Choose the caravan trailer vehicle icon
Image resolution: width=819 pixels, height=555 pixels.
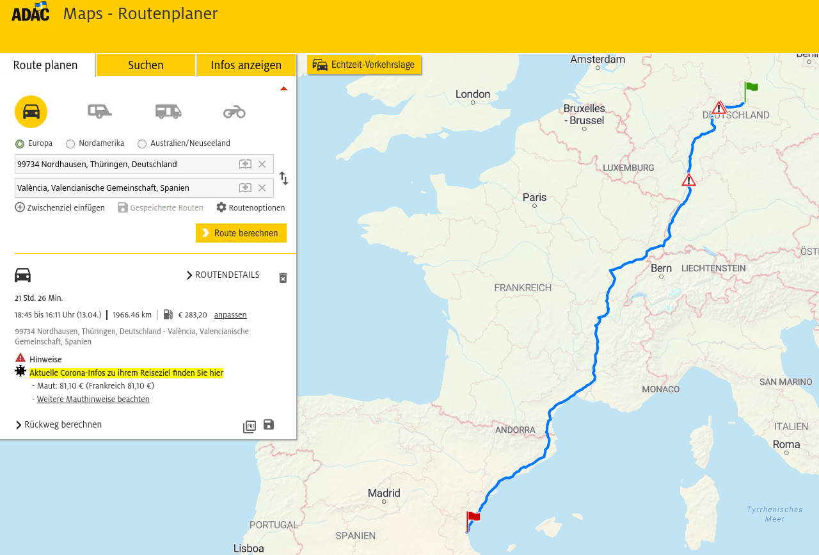tap(100, 112)
